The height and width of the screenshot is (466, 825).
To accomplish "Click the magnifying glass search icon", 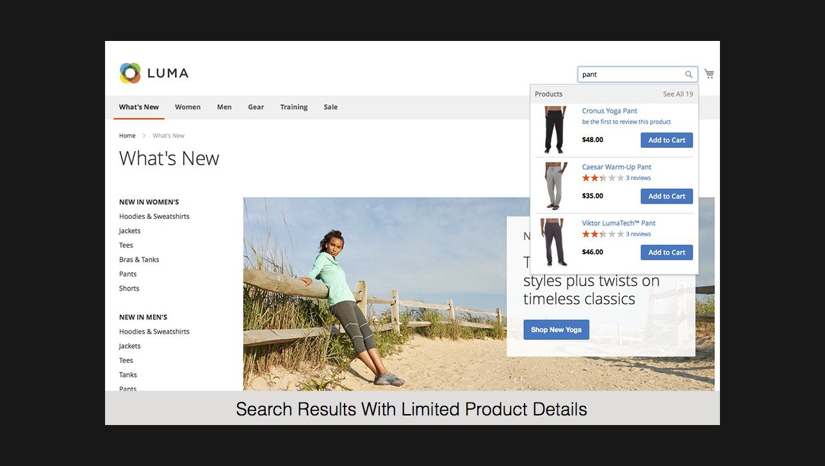I will (x=689, y=74).
